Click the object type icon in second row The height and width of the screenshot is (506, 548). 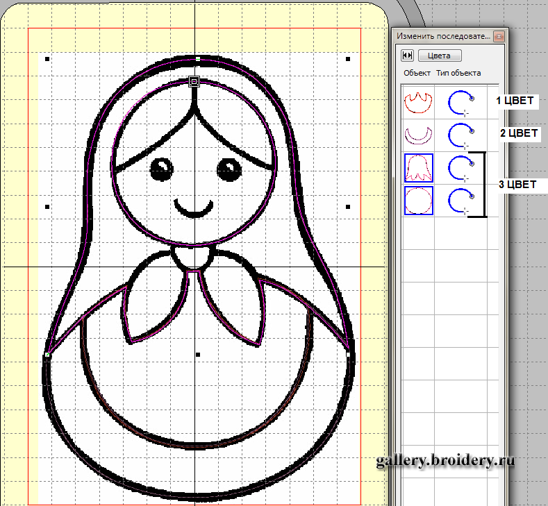pos(460,132)
